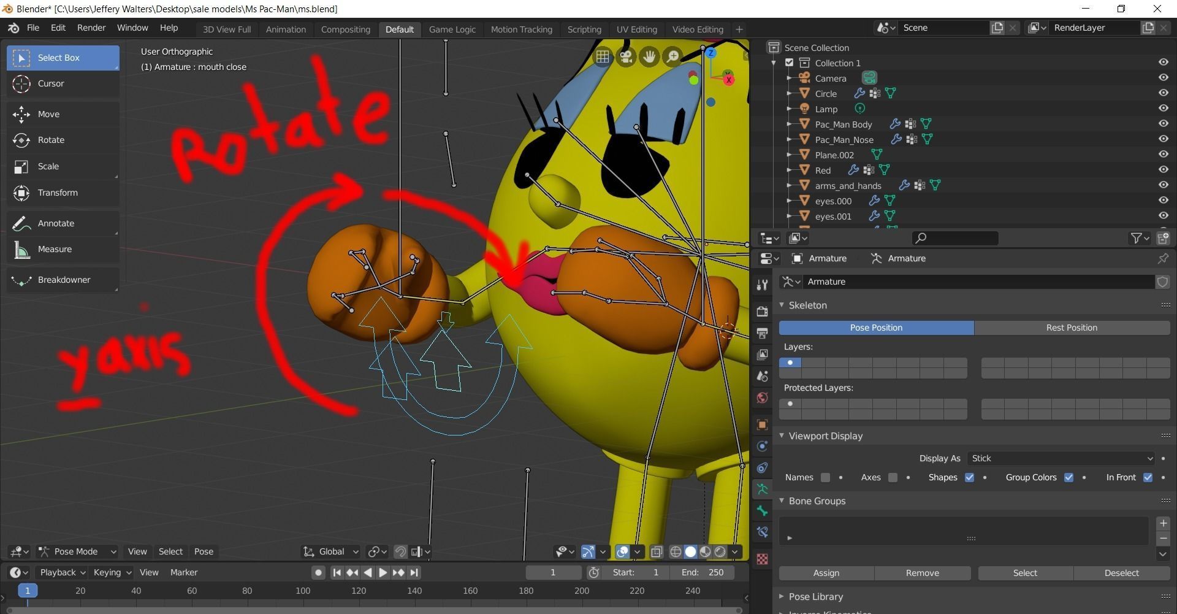Uncheck the In Front checkbox
The image size is (1177, 614).
coord(1148,477)
